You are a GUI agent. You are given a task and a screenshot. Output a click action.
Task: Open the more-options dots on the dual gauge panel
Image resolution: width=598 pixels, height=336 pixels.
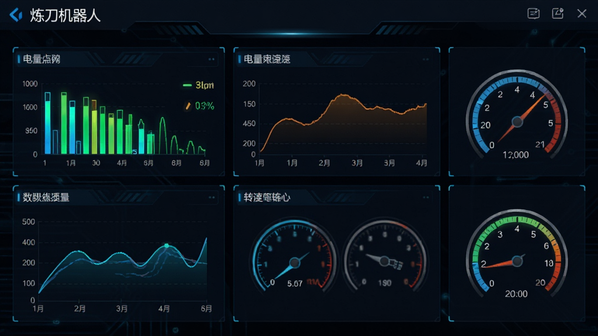pyautogui.click(x=426, y=197)
